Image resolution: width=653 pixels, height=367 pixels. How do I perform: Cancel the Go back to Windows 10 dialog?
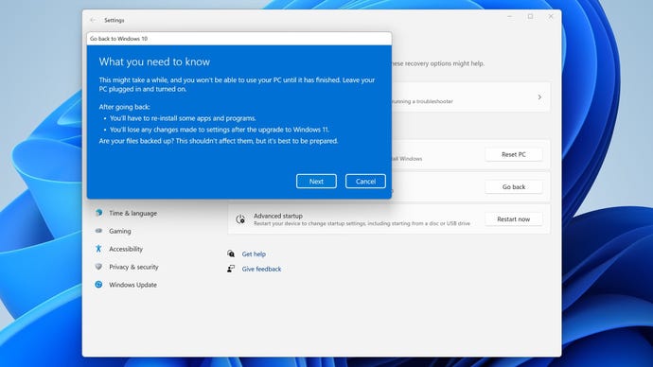365,181
